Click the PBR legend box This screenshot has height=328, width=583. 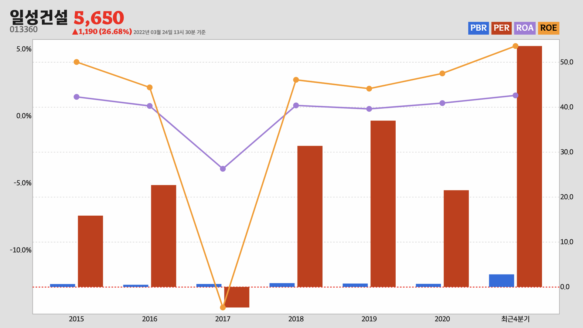click(478, 28)
